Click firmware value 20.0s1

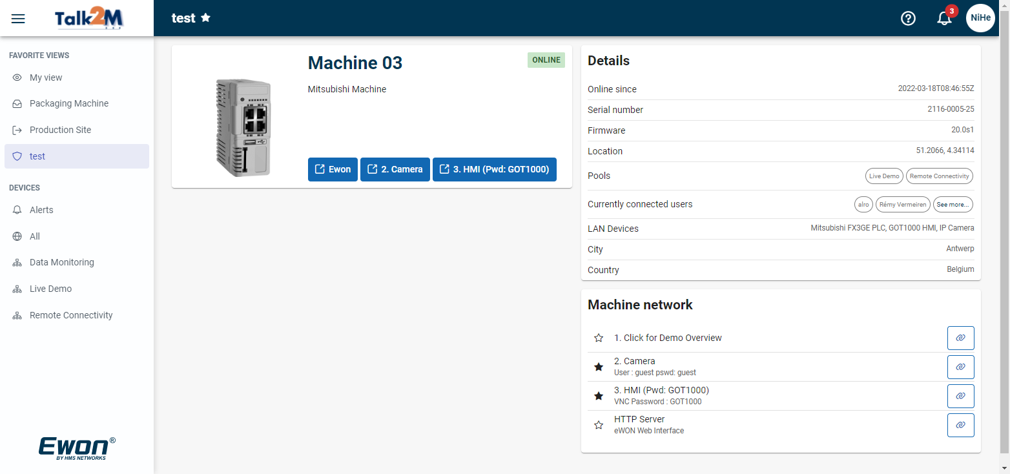tap(962, 130)
